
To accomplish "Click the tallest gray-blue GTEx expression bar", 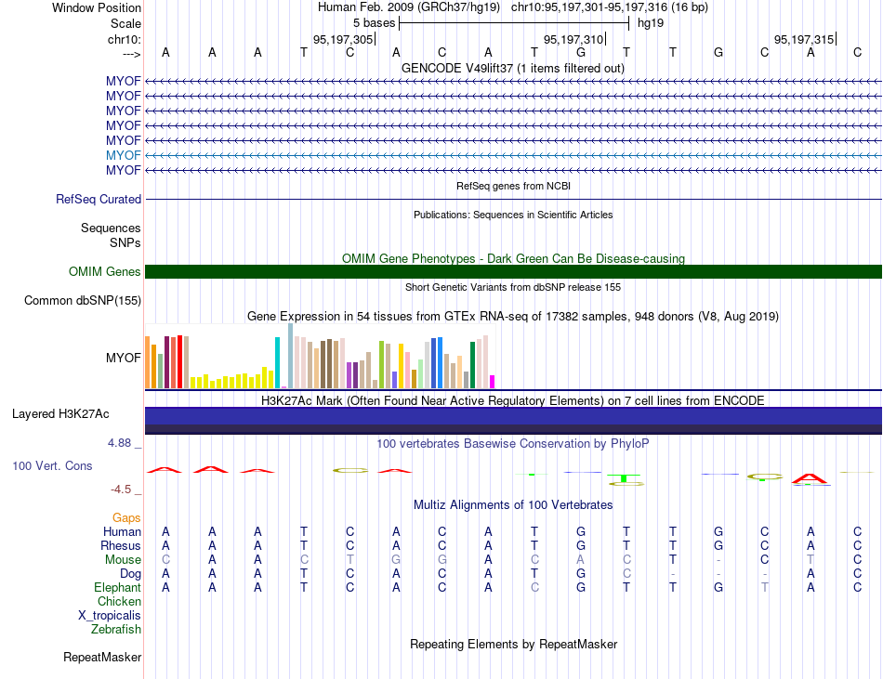I will (x=291, y=356).
